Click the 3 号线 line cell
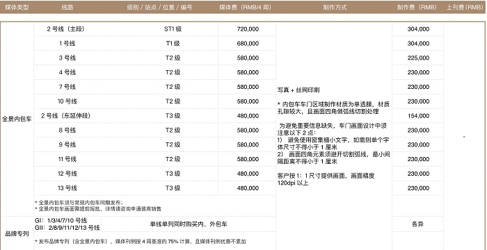 pos(67,58)
